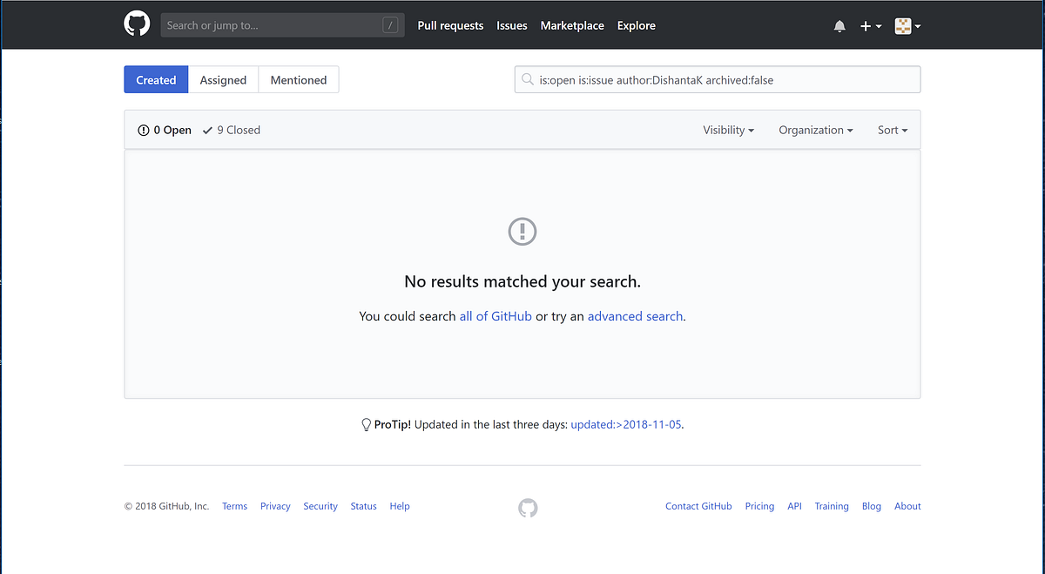Click the GitHub logo in the header
This screenshot has width=1045, height=574.
(137, 23)
